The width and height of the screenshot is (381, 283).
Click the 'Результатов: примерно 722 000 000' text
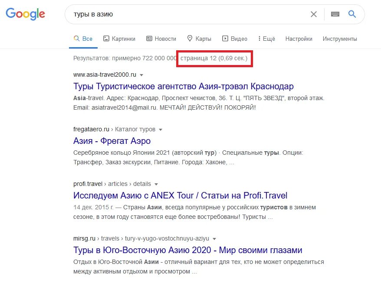(x=125, y=58)
